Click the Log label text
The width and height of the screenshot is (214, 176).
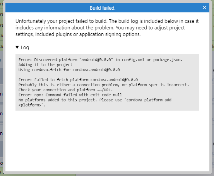coord(25,48)
